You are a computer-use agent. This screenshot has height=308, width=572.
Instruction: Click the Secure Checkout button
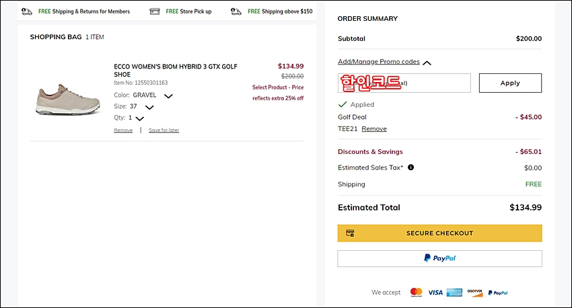click(439, 233)
